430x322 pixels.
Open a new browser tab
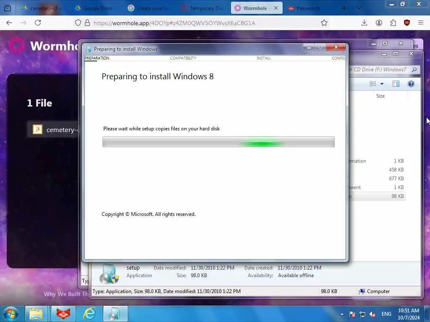coord(344,8)
